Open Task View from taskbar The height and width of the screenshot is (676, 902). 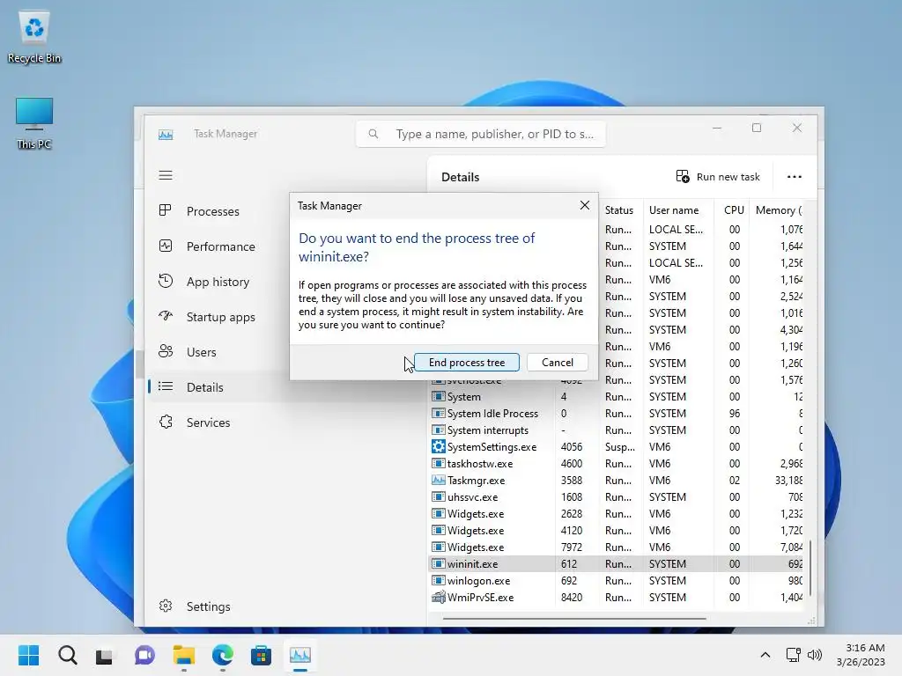point(105,655)
